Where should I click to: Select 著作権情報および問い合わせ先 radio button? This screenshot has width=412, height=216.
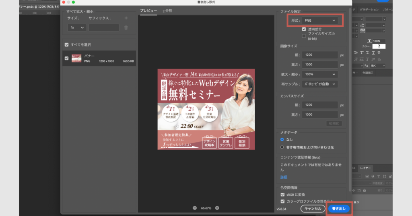pyautogui.click(x=282, y=147)
